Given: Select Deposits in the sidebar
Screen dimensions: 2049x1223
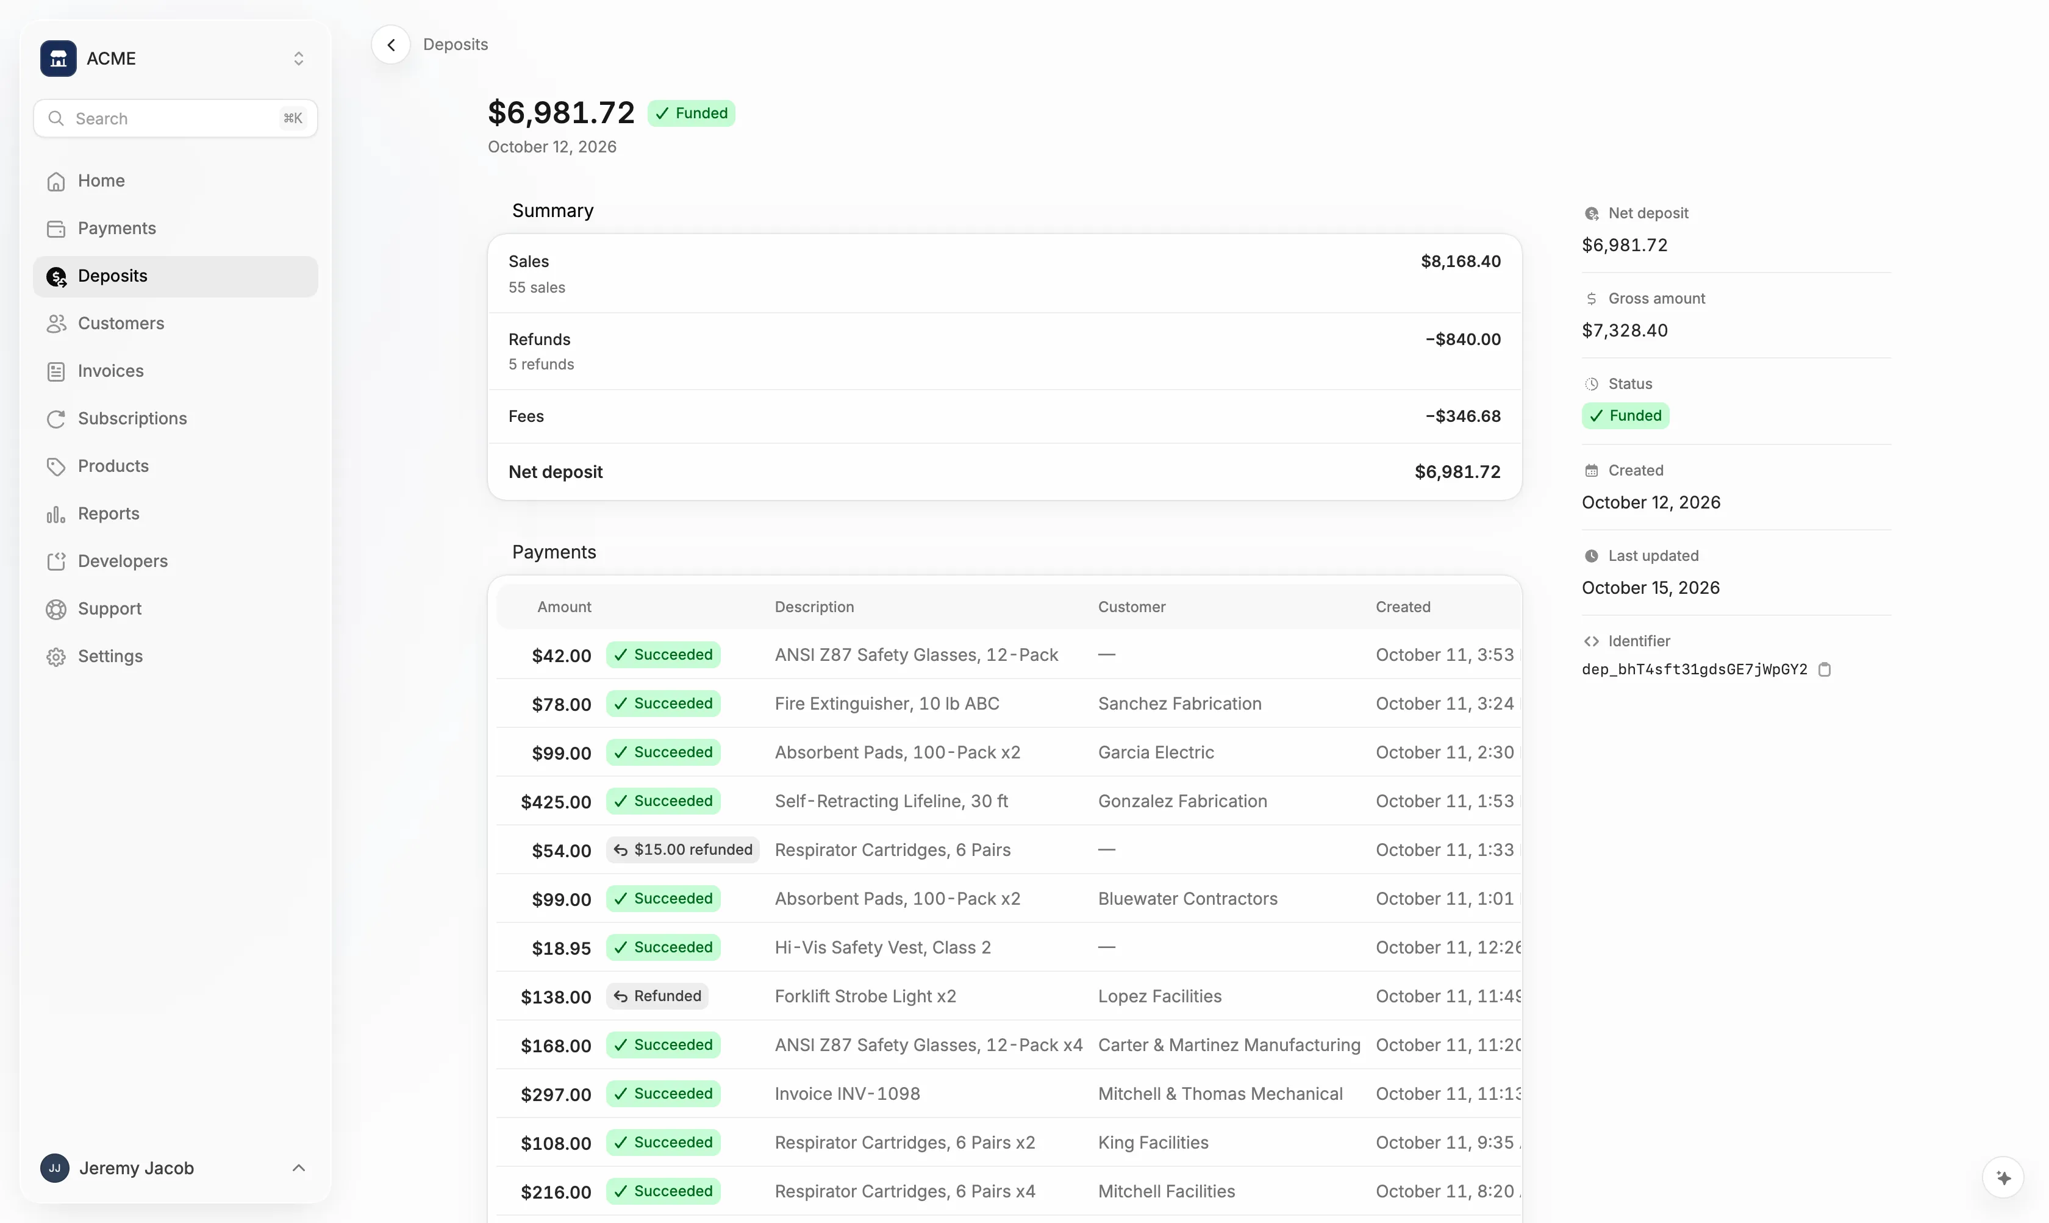Looking at the screenshot, I should [x=176, y=276].
